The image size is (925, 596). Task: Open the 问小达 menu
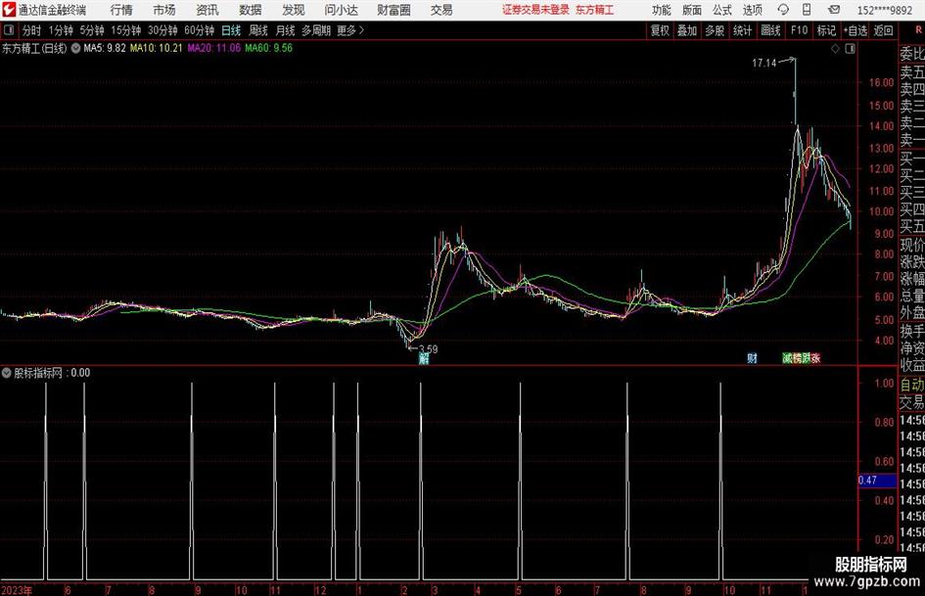[x=341, y=10]
